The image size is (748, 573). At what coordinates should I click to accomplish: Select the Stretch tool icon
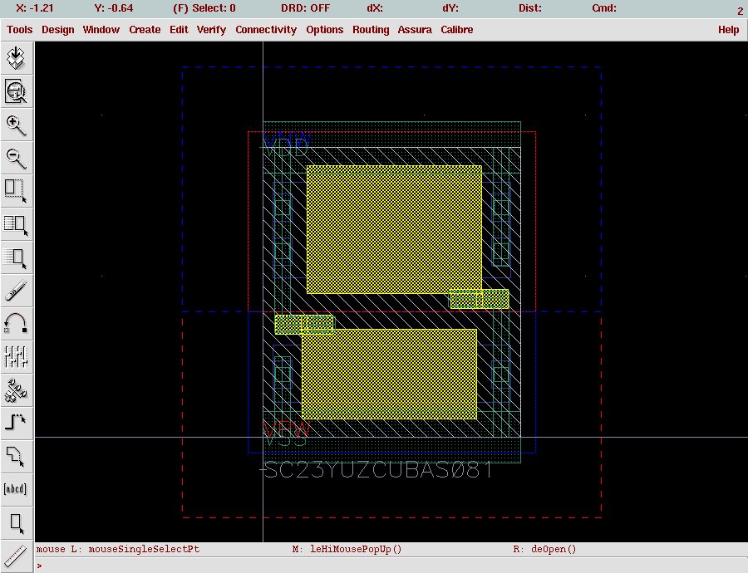click(x=17, y=190)
